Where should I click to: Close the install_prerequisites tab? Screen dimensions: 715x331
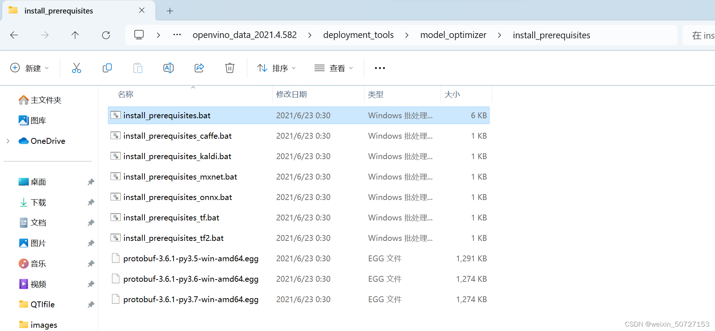142,11
